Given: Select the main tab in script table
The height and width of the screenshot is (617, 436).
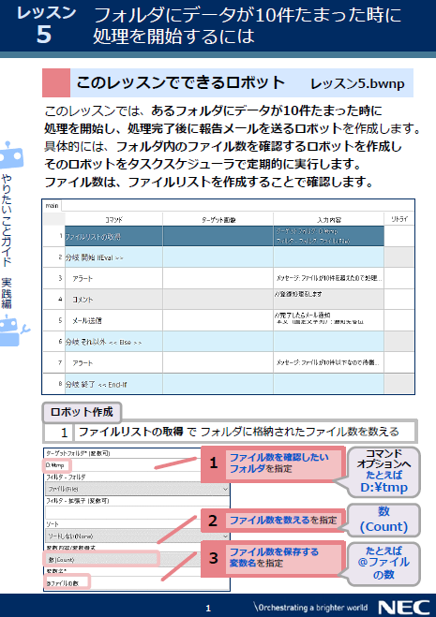Looking at the screenshot, I should [52, 205].
